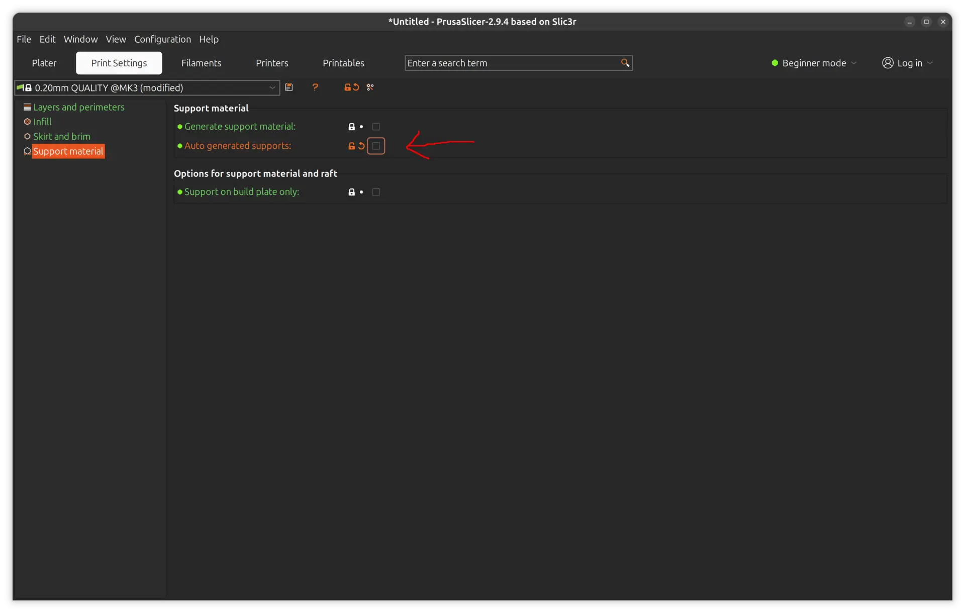Viewport: 965px width, 613px height.
Task: Open the Configuration menu
Action: 162,39
